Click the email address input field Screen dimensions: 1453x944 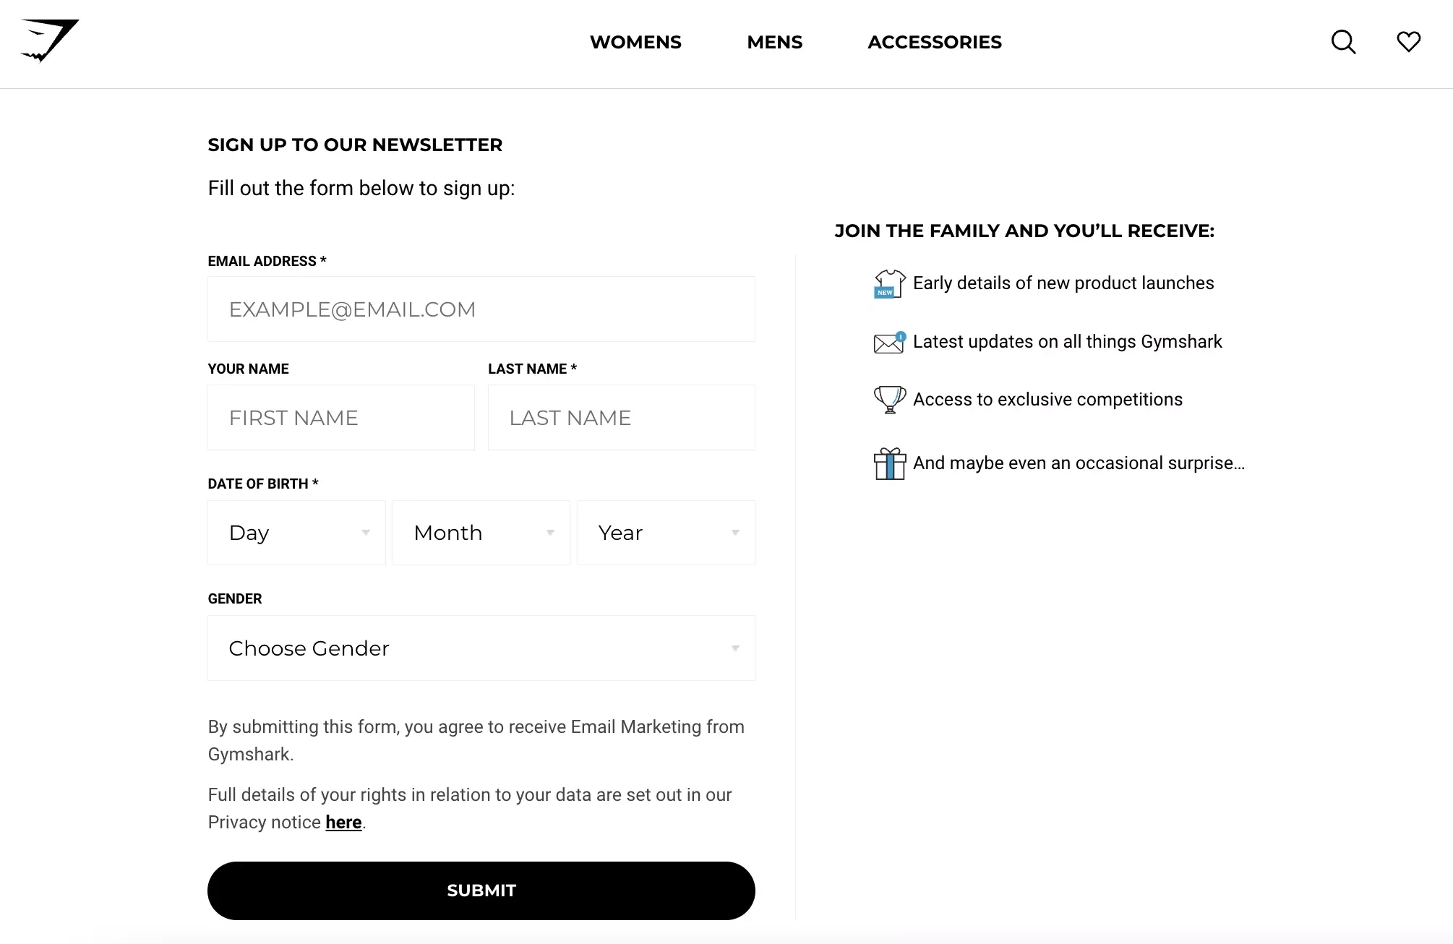tap(481, 309)
